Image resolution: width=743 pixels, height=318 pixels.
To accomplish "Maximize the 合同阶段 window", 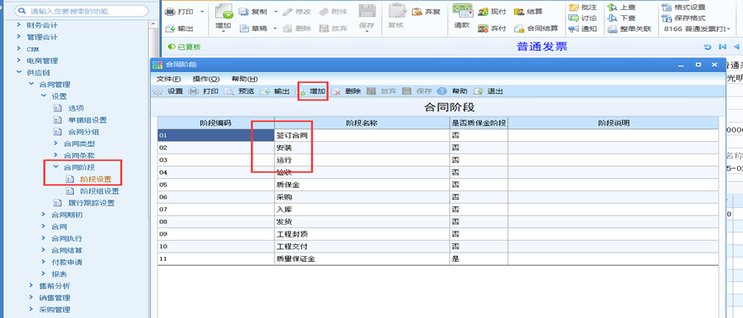I will (x=698, y=65).
